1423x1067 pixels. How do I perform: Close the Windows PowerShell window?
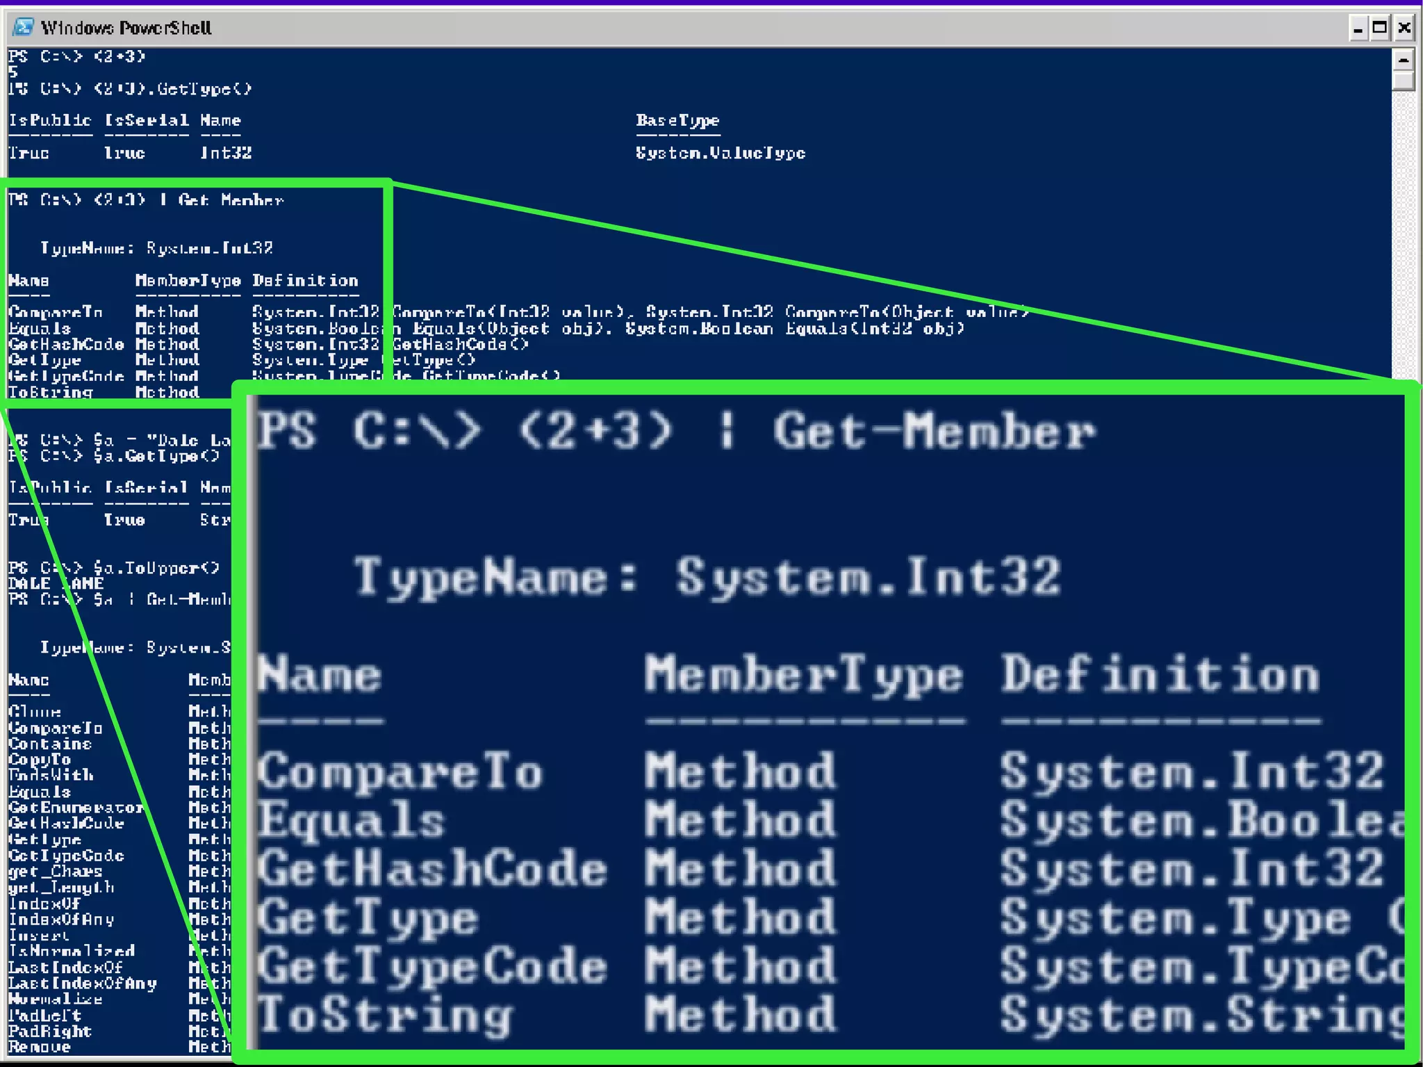(x=1404, y=28)
